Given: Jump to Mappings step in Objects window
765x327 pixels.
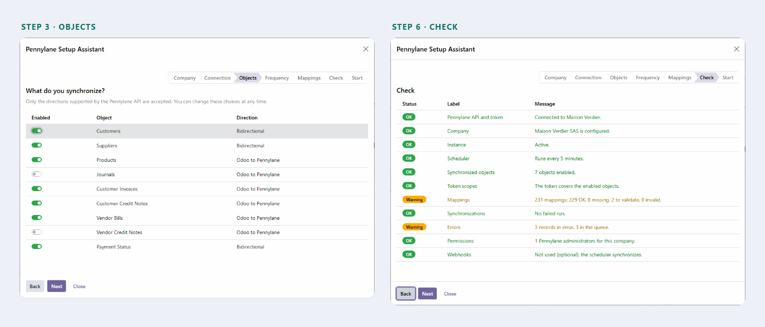Looking at the screenshot, I should [309, 78].
